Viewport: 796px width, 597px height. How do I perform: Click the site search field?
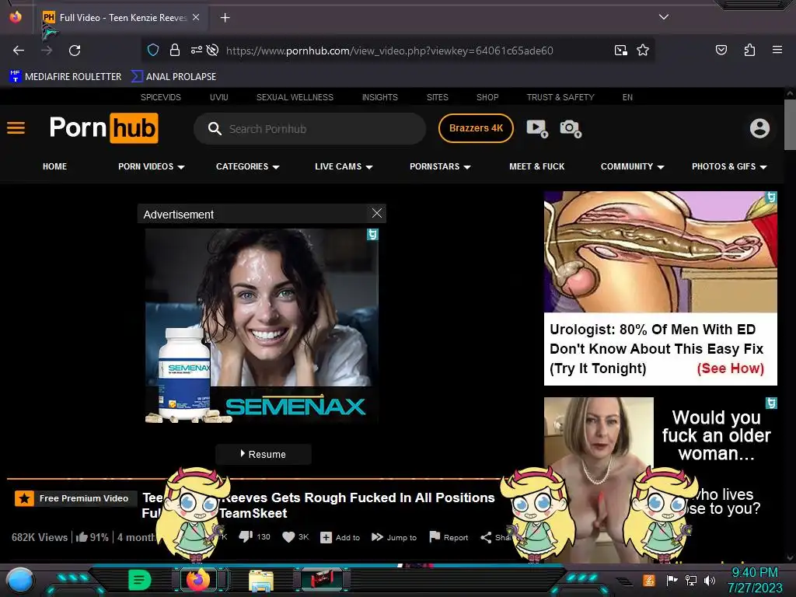pos(309,129)
